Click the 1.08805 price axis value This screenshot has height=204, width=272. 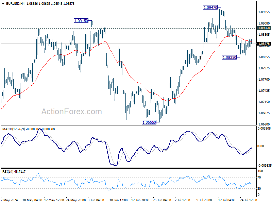(264, 35)
